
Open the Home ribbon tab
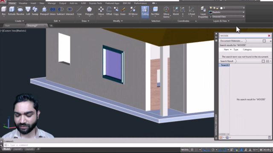12,3
